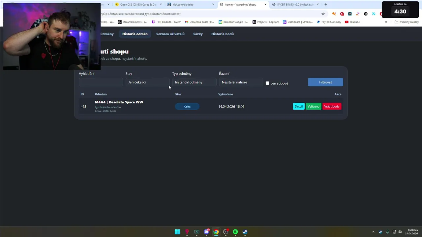422x237 pixels.
Task: Close the kick.com/bladeito tab
Action: 213,5
